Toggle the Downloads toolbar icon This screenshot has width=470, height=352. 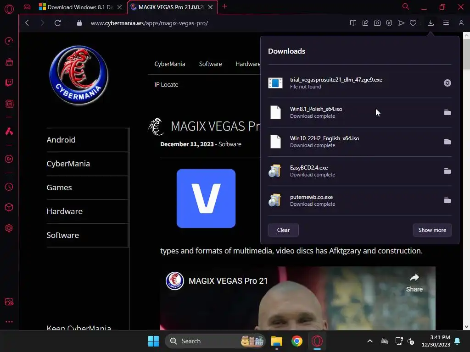431,23
